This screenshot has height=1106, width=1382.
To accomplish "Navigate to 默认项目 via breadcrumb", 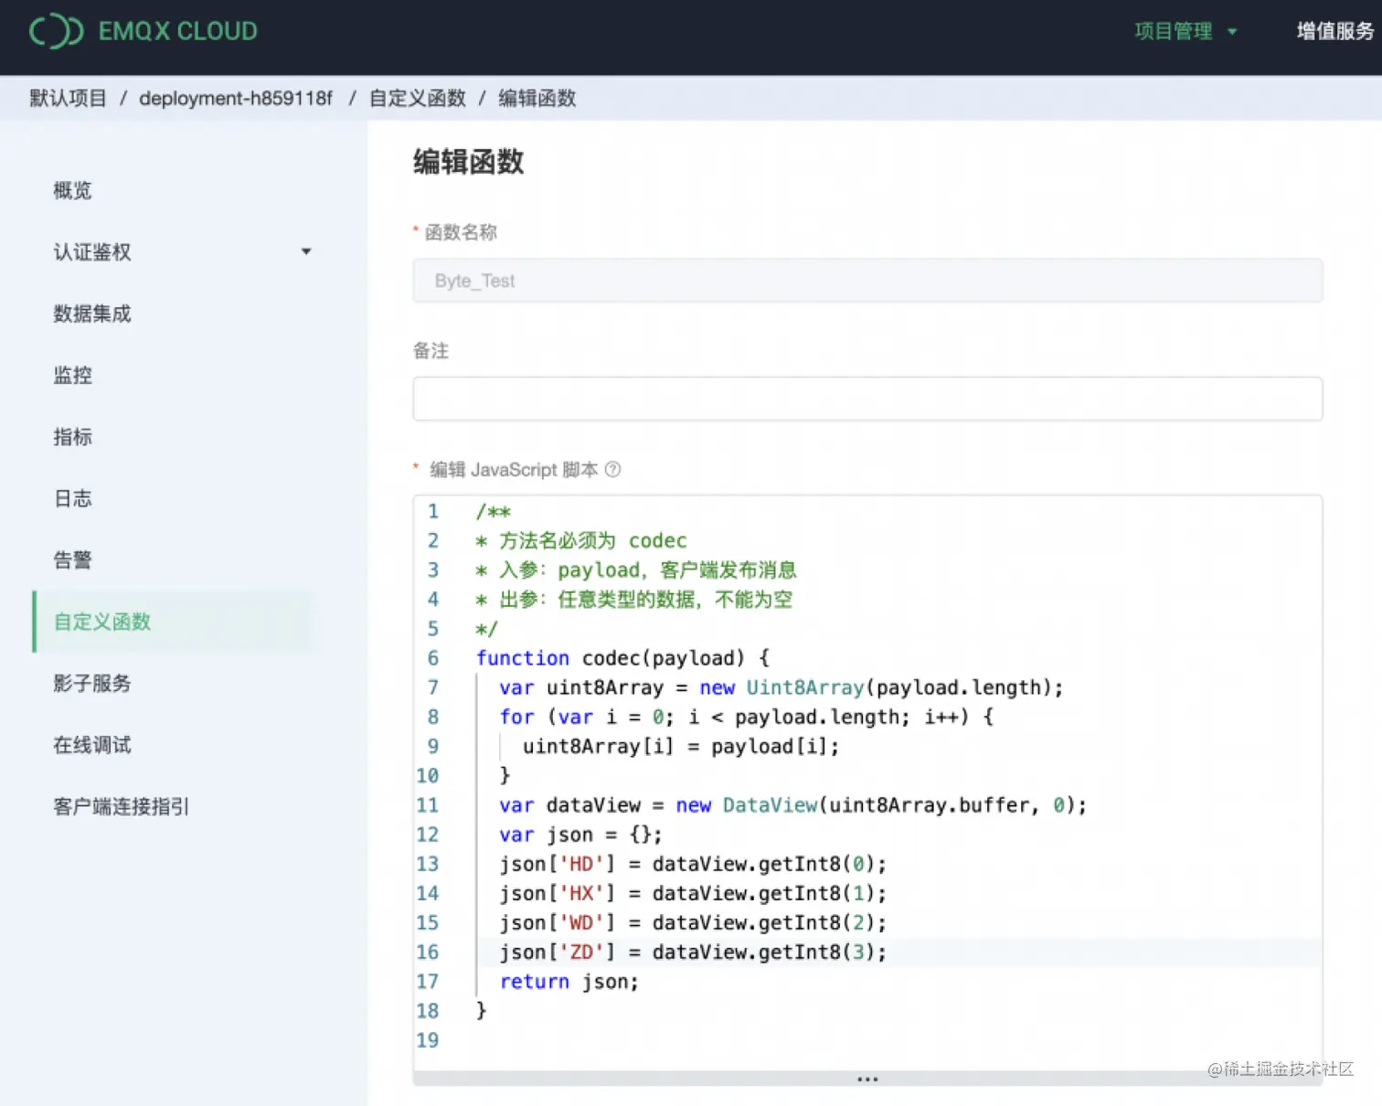I will [68, 98].
